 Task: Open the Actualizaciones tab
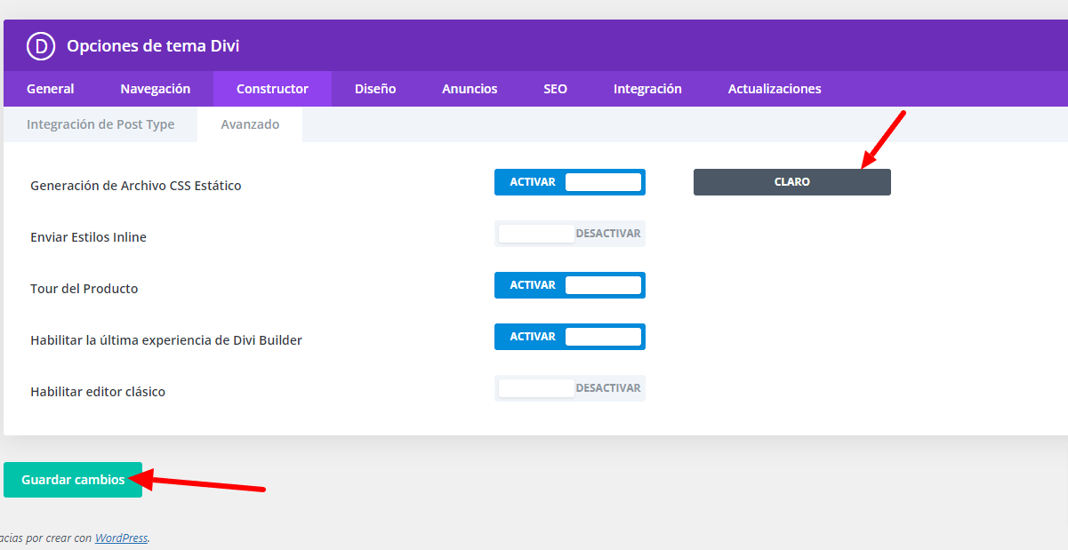click(775, 89)
